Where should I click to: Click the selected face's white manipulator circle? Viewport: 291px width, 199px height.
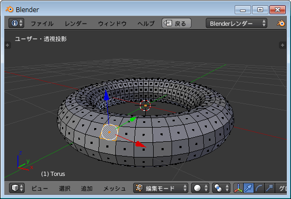tap(109, 132)
